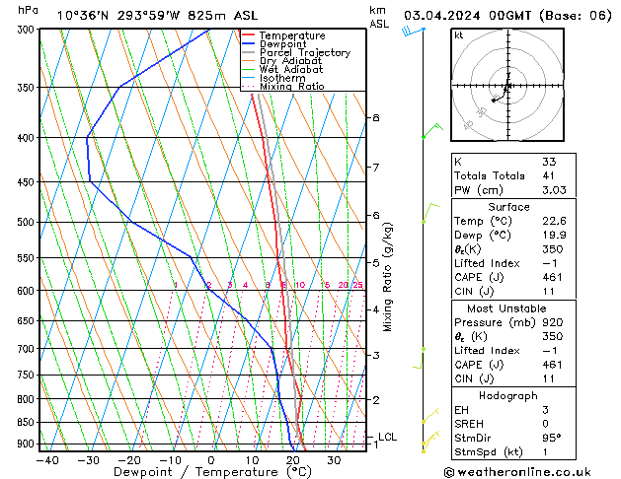621x479 pixels.
Task: Click the 'LCL' marker label
Action: 387,437
